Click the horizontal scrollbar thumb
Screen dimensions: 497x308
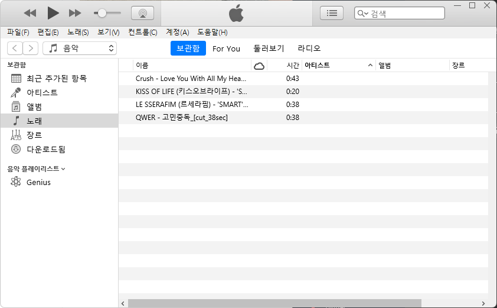click(x=274, y=303)
